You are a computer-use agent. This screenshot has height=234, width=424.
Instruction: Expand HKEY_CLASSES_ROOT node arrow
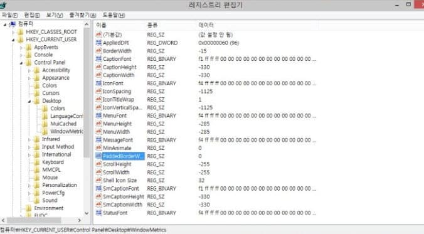13,32
